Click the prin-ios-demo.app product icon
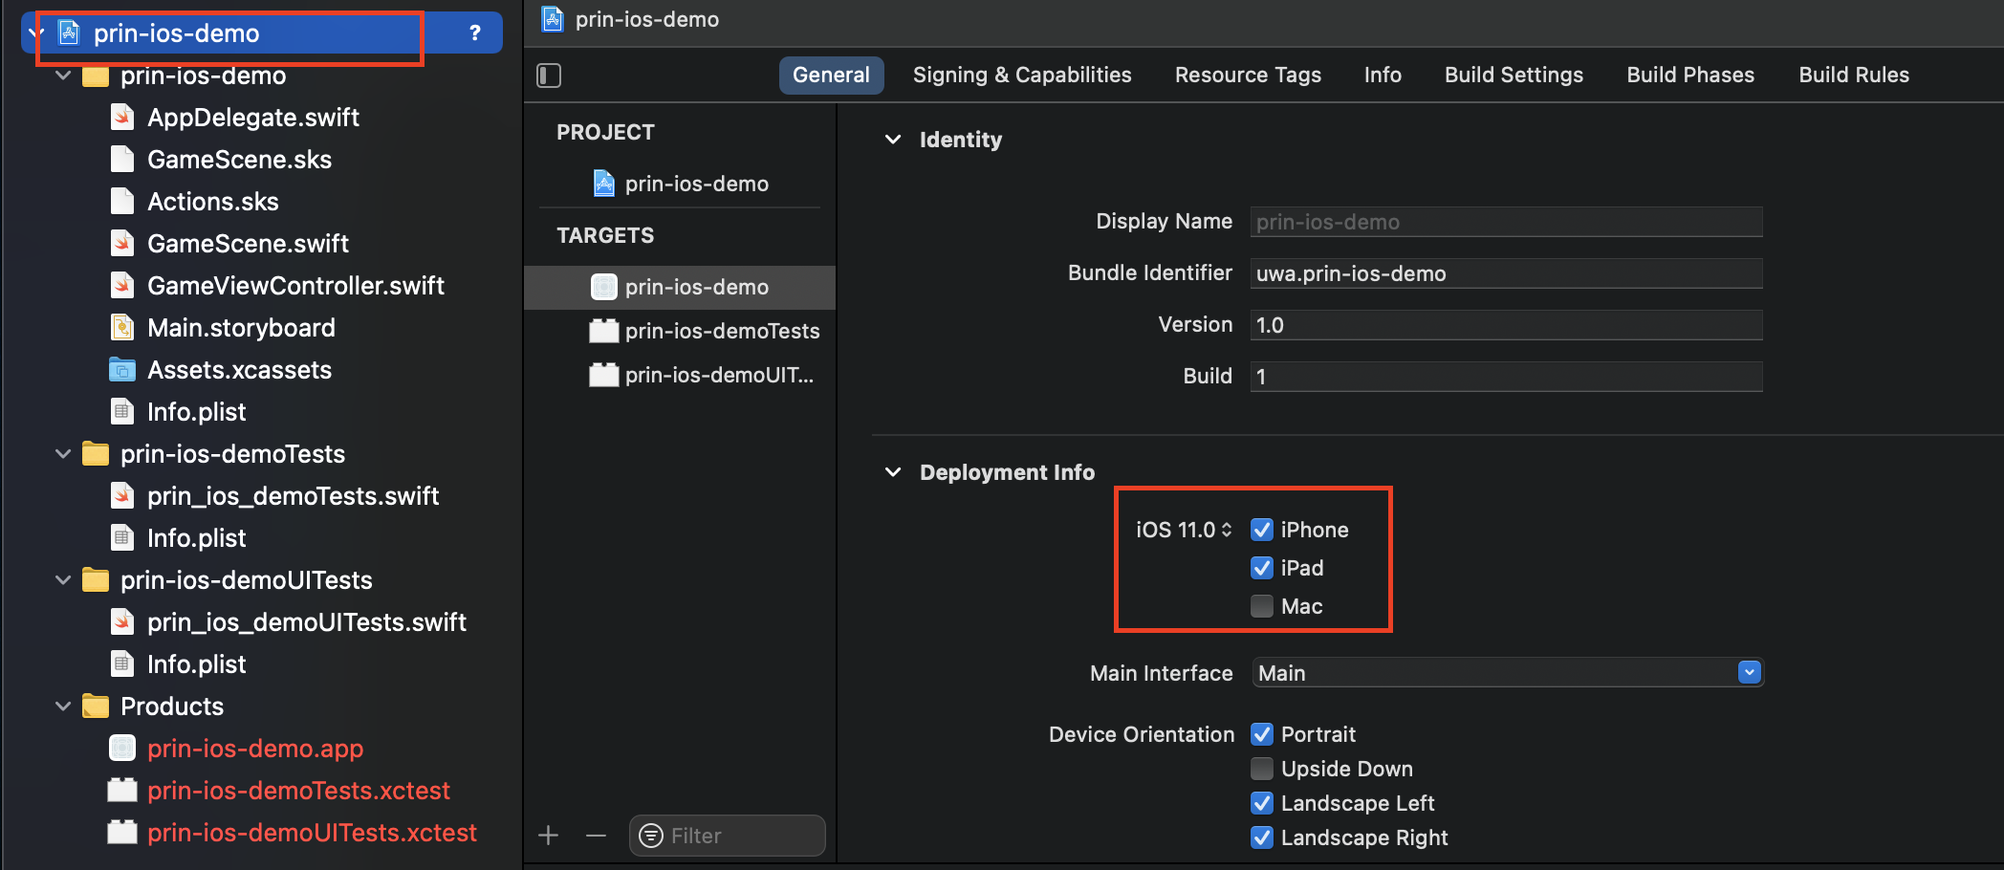Viewport: 2004px width, 870px height. point(122,748)
